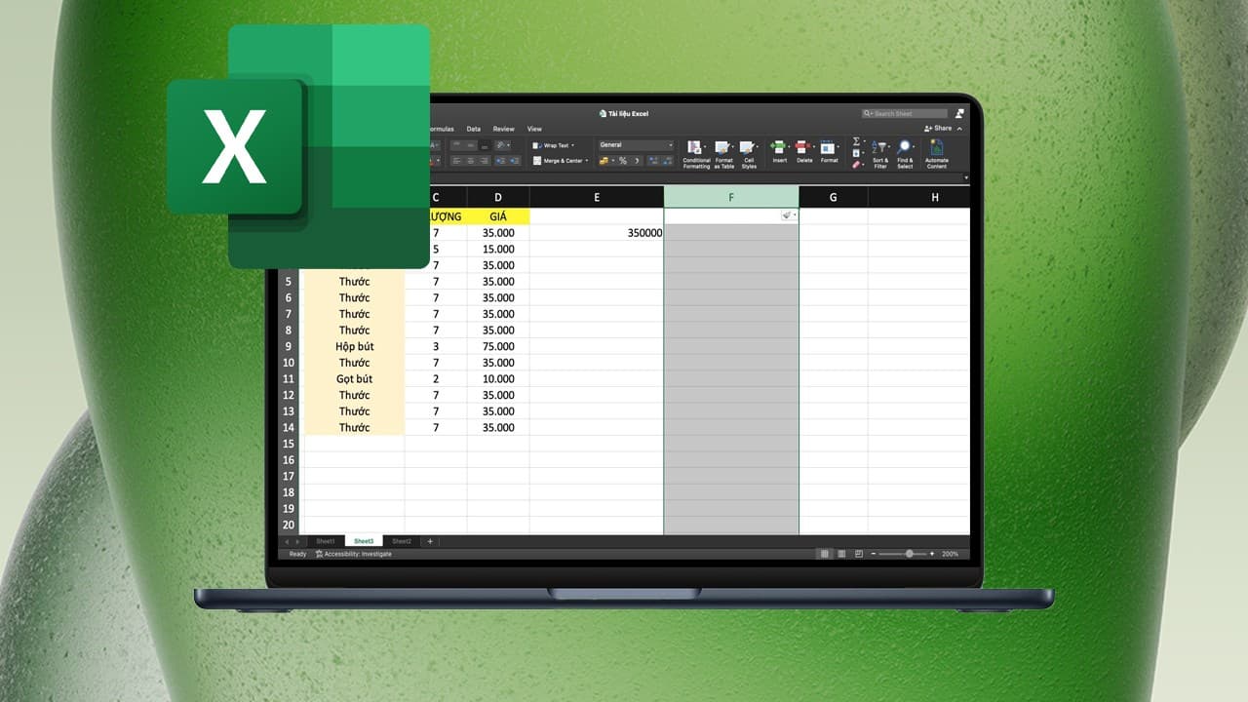Screen dimensions: 1248x702
Task: Switch to Page Break Preview icon
Action: click(859, 554)
